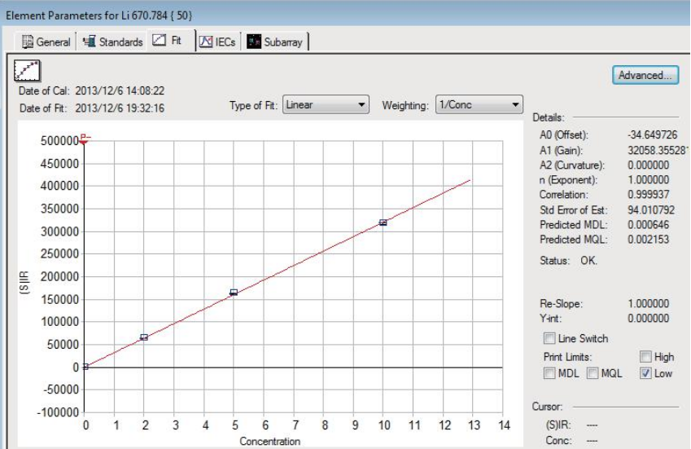
Task: Select the calibration point at concentration 10
Action: [383, 222]
